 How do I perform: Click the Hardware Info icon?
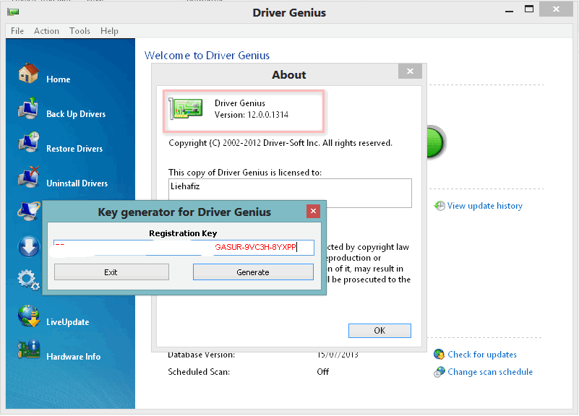[28, 350]
